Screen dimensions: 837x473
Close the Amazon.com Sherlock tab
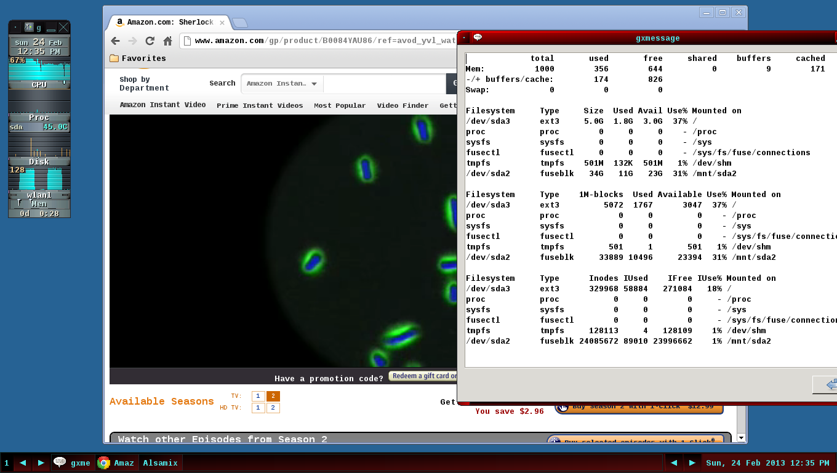[x=222, y=22]
